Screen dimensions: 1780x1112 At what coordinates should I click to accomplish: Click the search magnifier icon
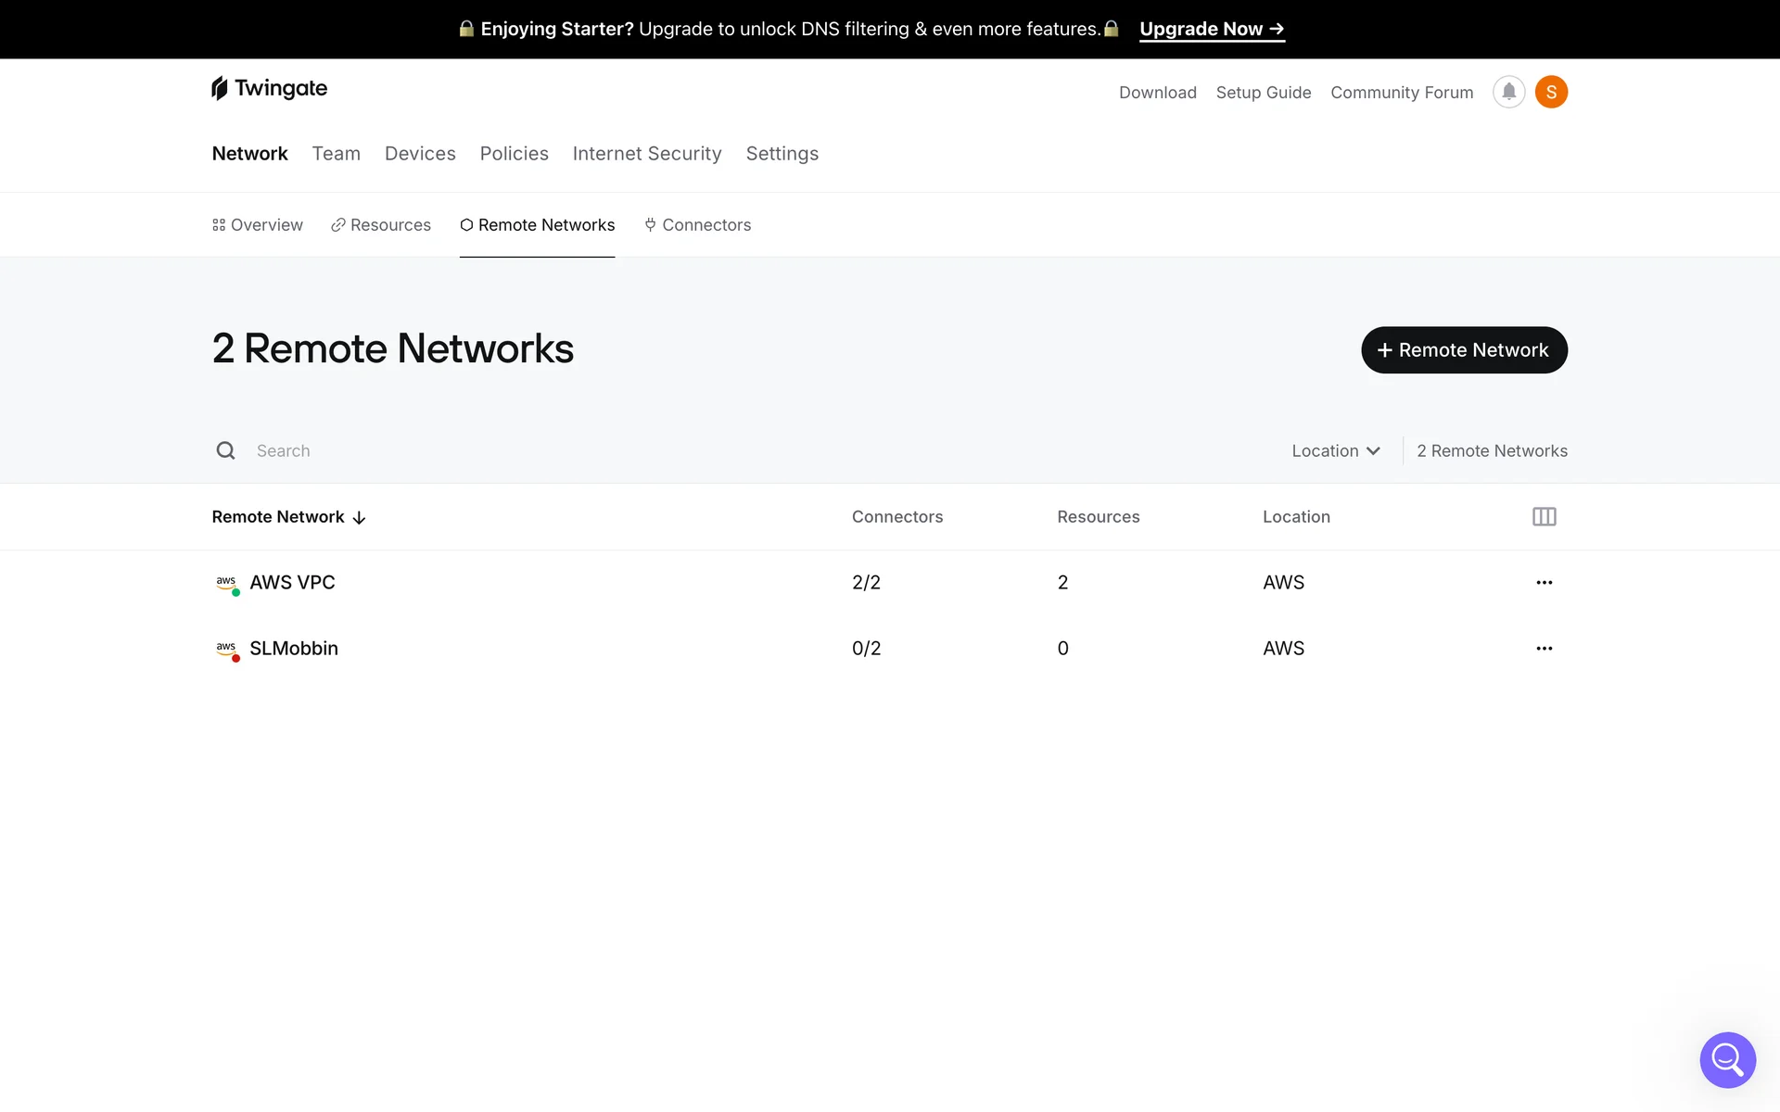click(x=225, y=451)
